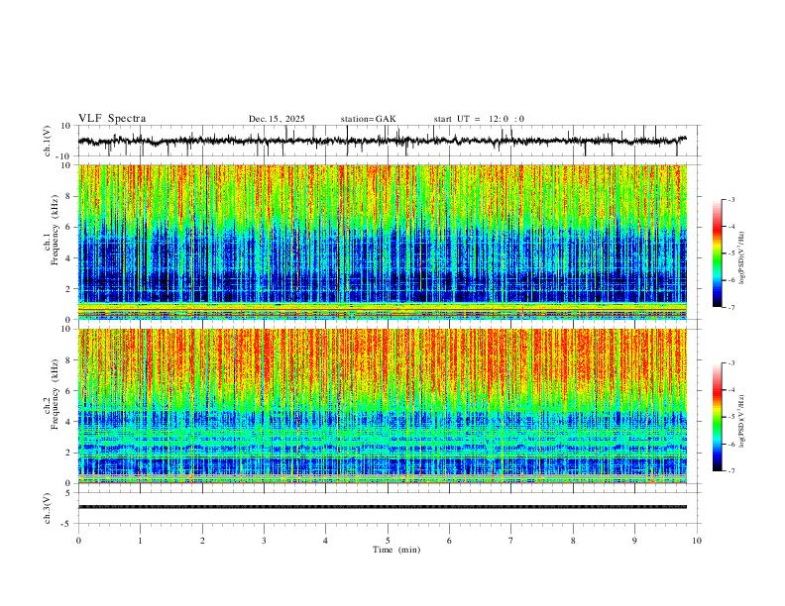The height and width of the screenshot is (606, 785).
Task: Click the "start UT = 12:0 :0" text
Action: [479, 119]
